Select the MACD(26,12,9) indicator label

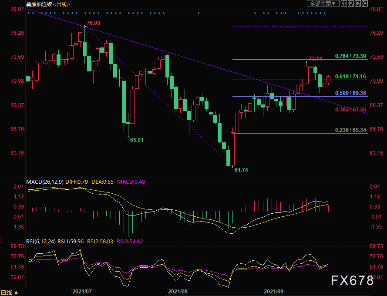(45, 182)
